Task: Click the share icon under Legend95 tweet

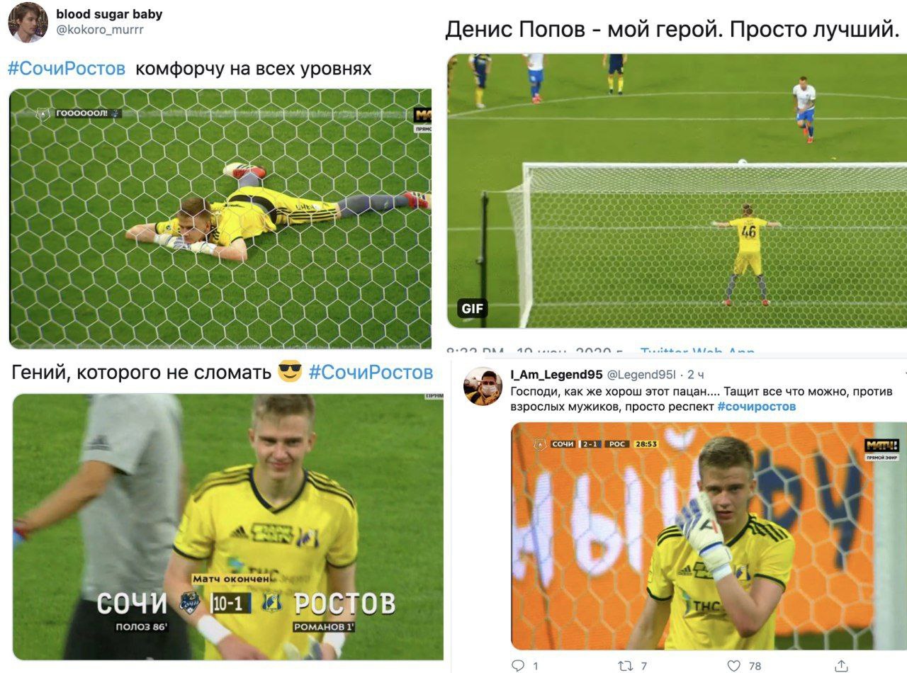Action: click(x=841, y=666)
